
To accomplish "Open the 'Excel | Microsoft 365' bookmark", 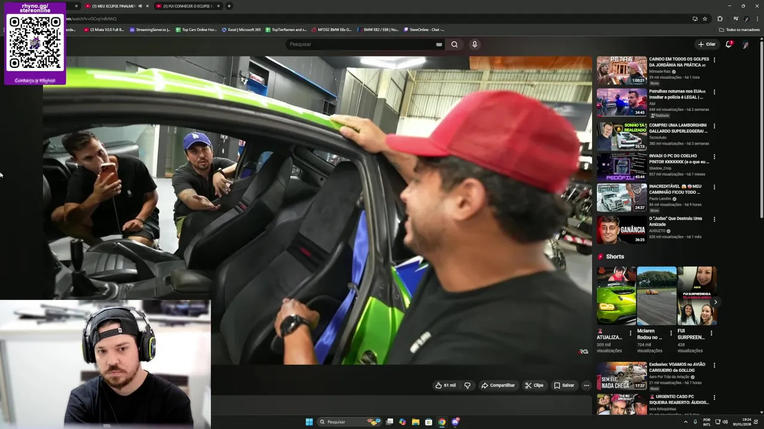I will (x=242, y=29).
